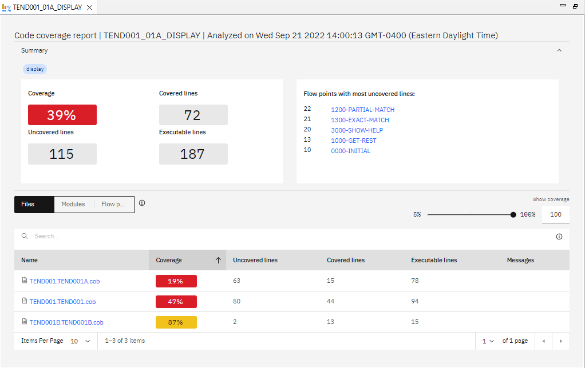585x368 pixels.
Task: Open the page number dropdown
Action: point(488,341)
